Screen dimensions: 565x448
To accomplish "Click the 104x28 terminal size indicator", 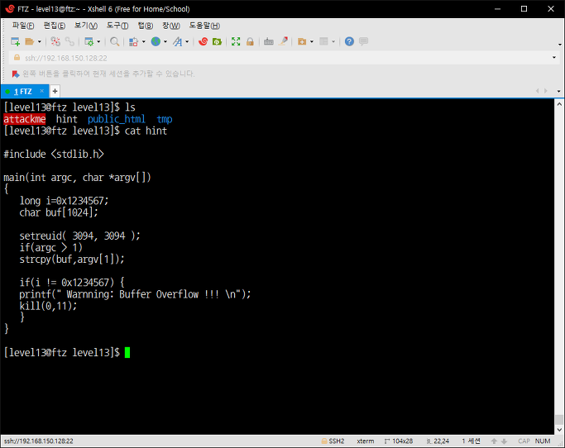I will pyautogui.click(x=399, y=441).
